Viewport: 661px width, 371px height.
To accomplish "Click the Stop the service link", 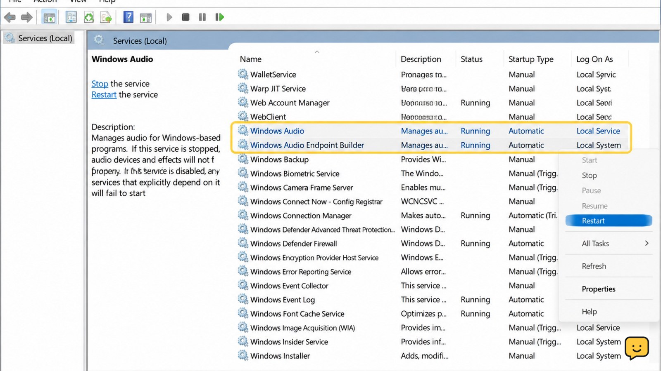I will [100, 84].
